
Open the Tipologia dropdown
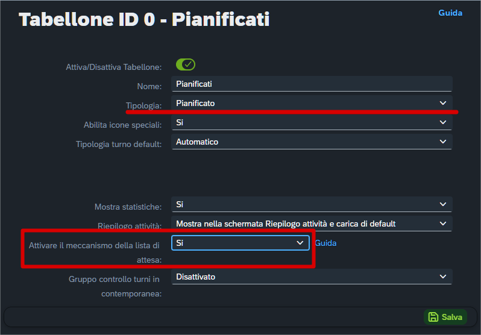point(311,103)
